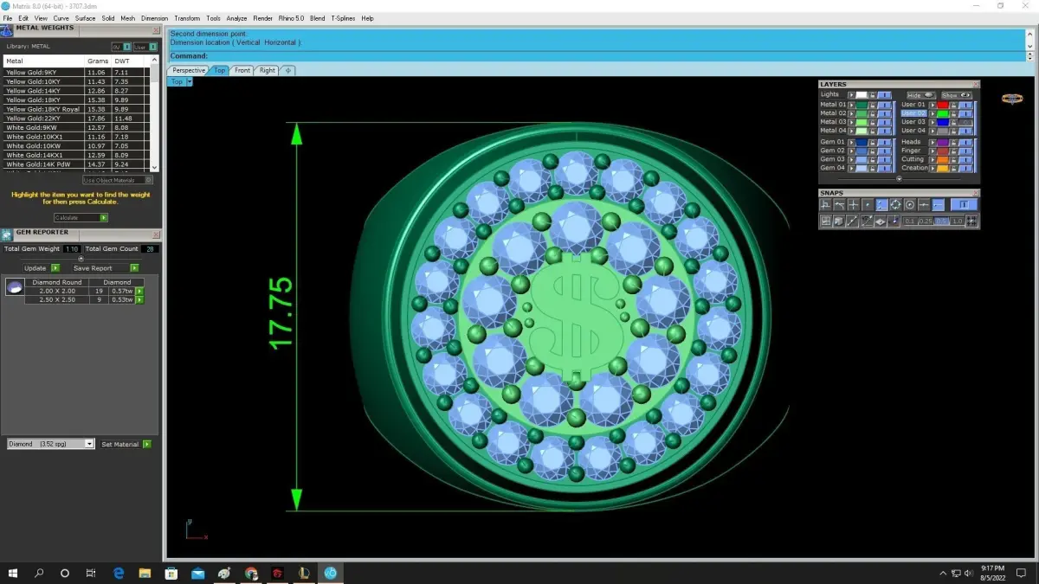1039x584 pixels.
Task: Click the Metal Weights scale icon
Action: [7, 30]
